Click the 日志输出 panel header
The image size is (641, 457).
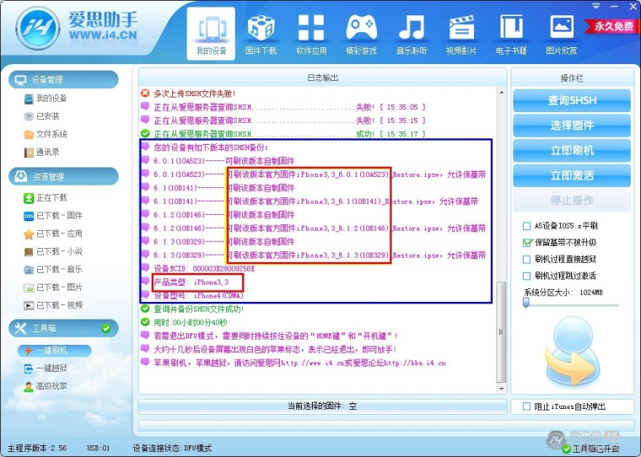pos(322,78)
